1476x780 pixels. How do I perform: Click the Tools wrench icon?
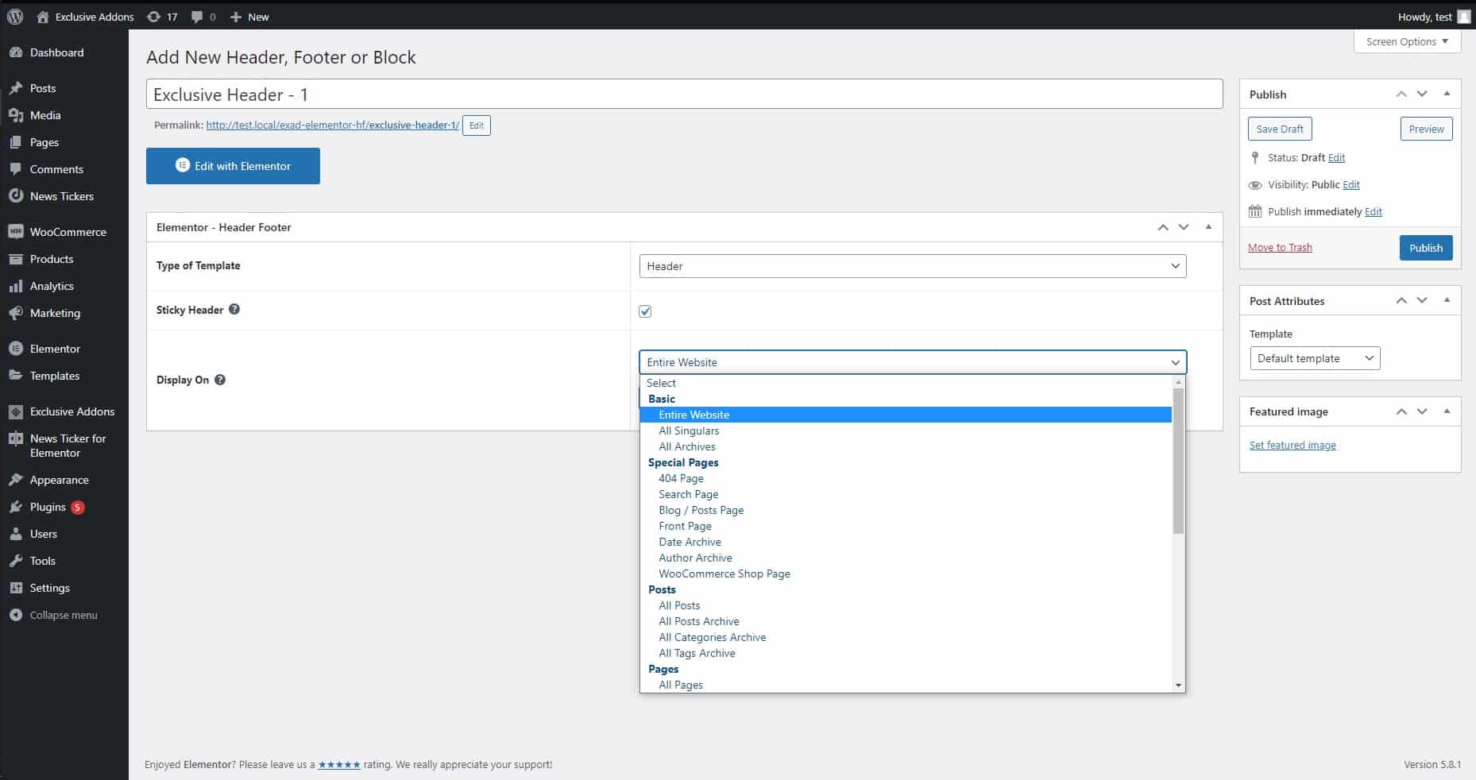tap(16, 561)
